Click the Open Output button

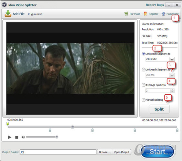122,152
